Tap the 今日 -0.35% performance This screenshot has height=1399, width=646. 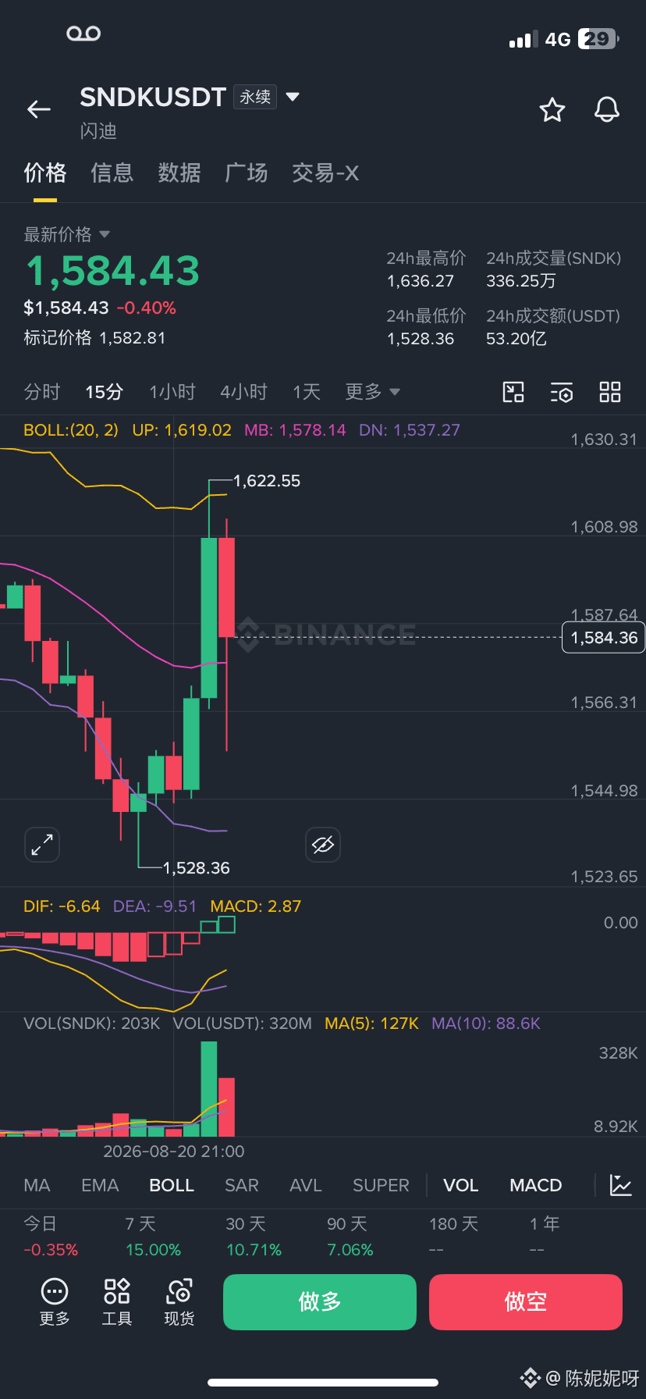pyautogui.click(x=51, y=1237)
